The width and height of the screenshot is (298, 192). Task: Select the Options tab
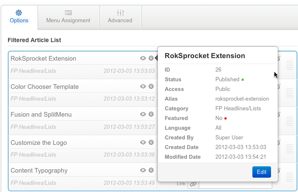[x=19, y=17]
